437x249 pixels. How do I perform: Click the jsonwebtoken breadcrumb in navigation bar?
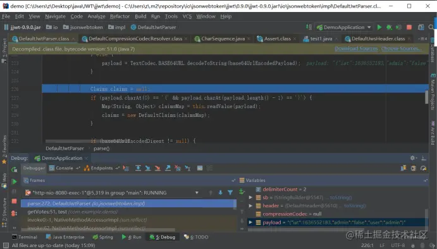pyautogui.click(x=83, y=27)
